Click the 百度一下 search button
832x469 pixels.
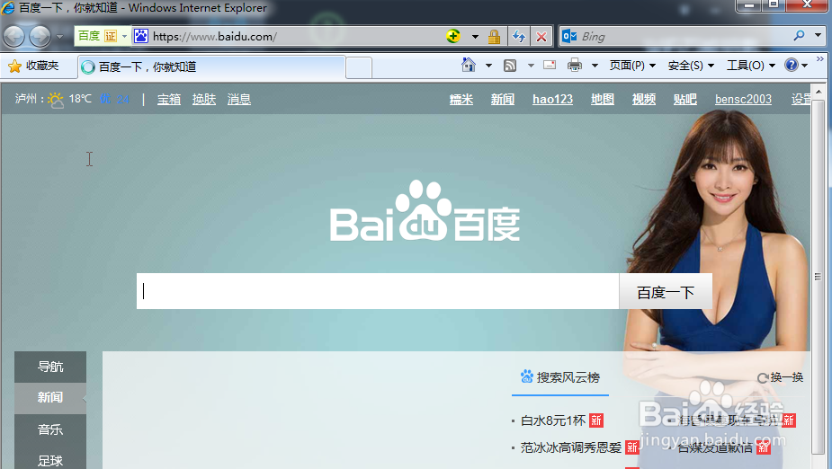(666, 291)
